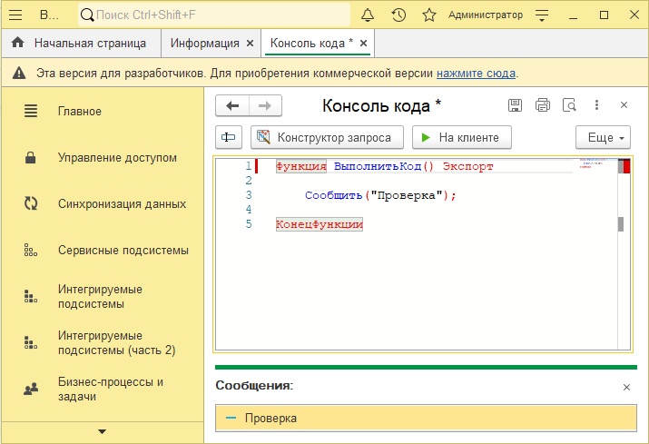
Task: Open favorites star icon
Action: coord(429,15)
